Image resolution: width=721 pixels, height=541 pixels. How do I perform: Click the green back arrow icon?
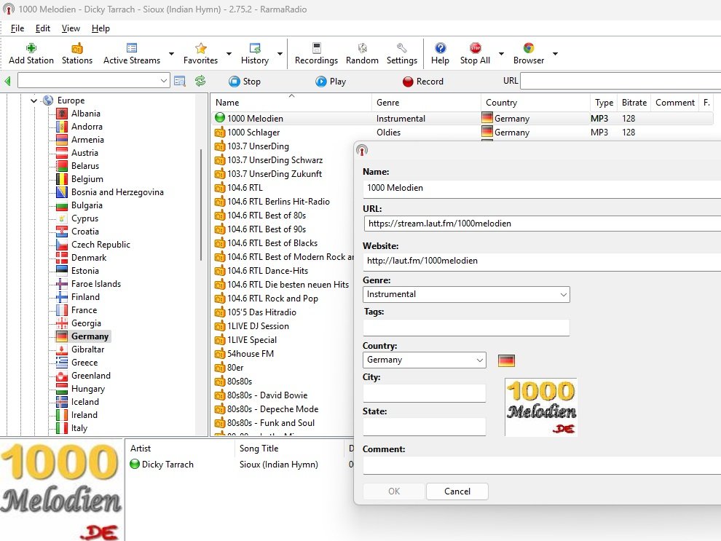pyautogui.click(x=7, y=82)
